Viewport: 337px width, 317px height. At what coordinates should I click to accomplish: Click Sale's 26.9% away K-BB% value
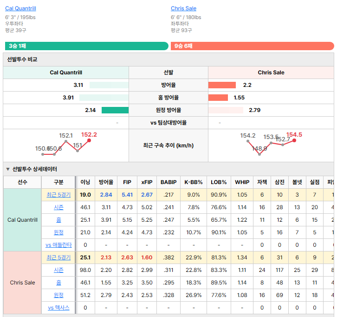194,295
